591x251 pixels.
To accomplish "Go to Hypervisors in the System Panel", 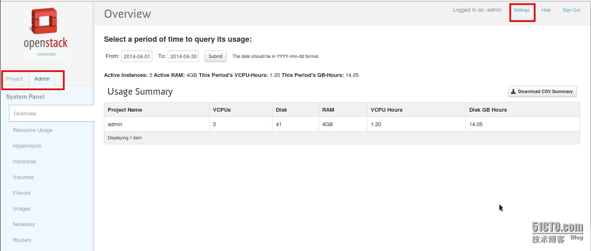I will tap(27, 146).
